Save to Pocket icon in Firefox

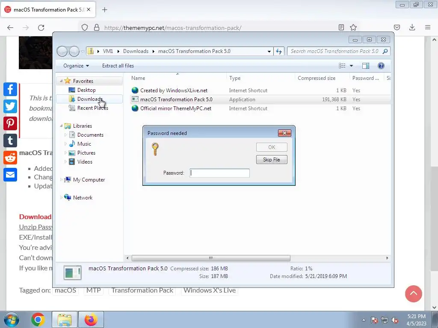coord(397,27)
